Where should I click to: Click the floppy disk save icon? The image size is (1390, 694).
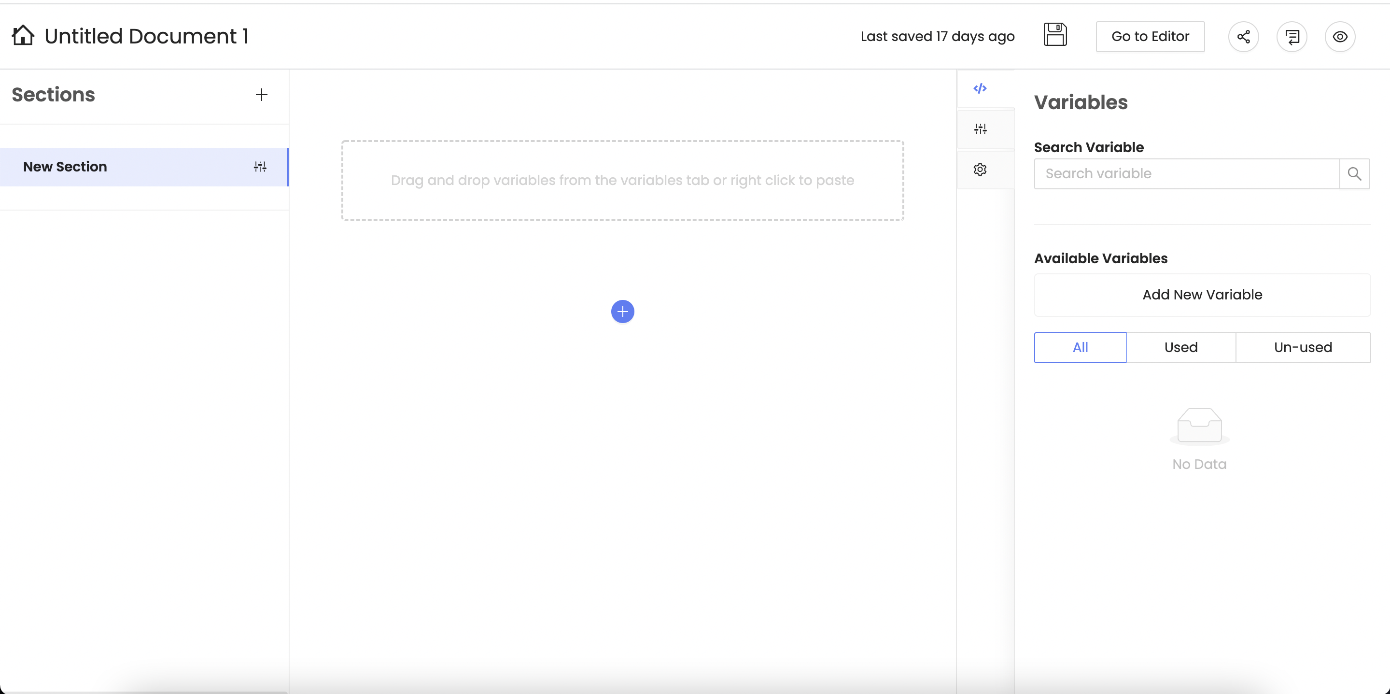[x=1055, y=36]
